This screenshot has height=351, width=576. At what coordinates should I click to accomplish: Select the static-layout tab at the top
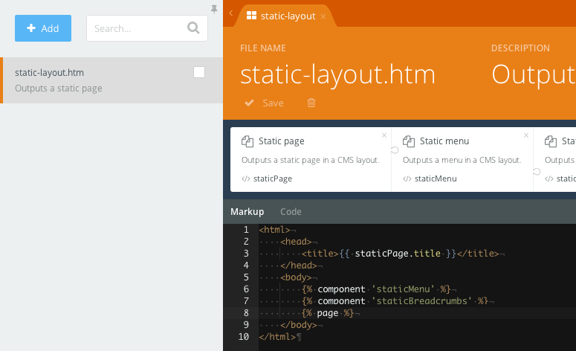pyautogui.click(x=290, y=16)
